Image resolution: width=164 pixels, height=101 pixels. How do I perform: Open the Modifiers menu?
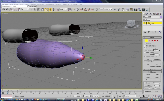(33, 4)
